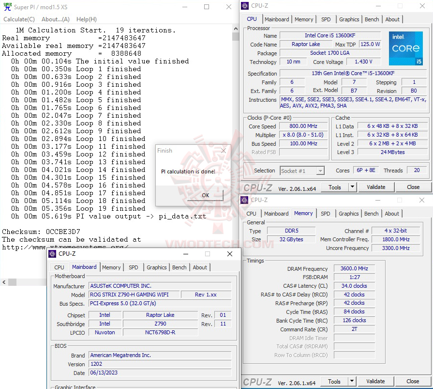The image size is (433, 389).
Task: Open SPD tab in top CPU-Z window
Action: 326,19
